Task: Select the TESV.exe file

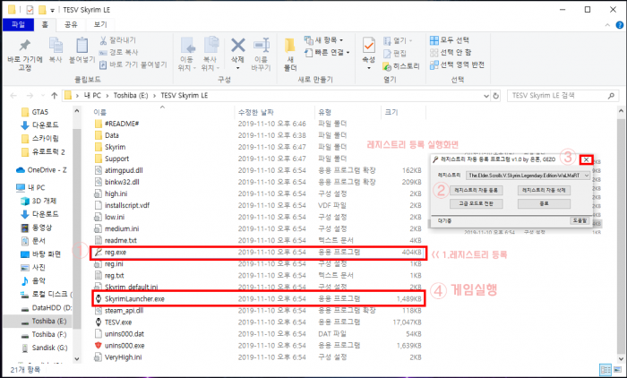Action: click(258, 322)
